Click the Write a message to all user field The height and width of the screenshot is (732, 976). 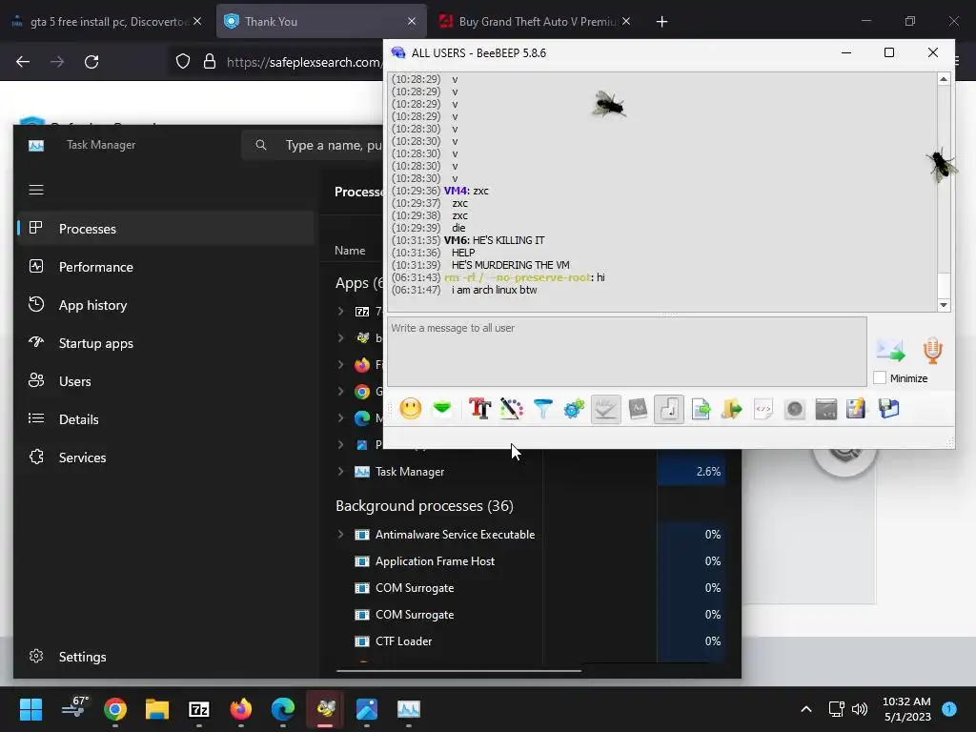click(627, 351)
